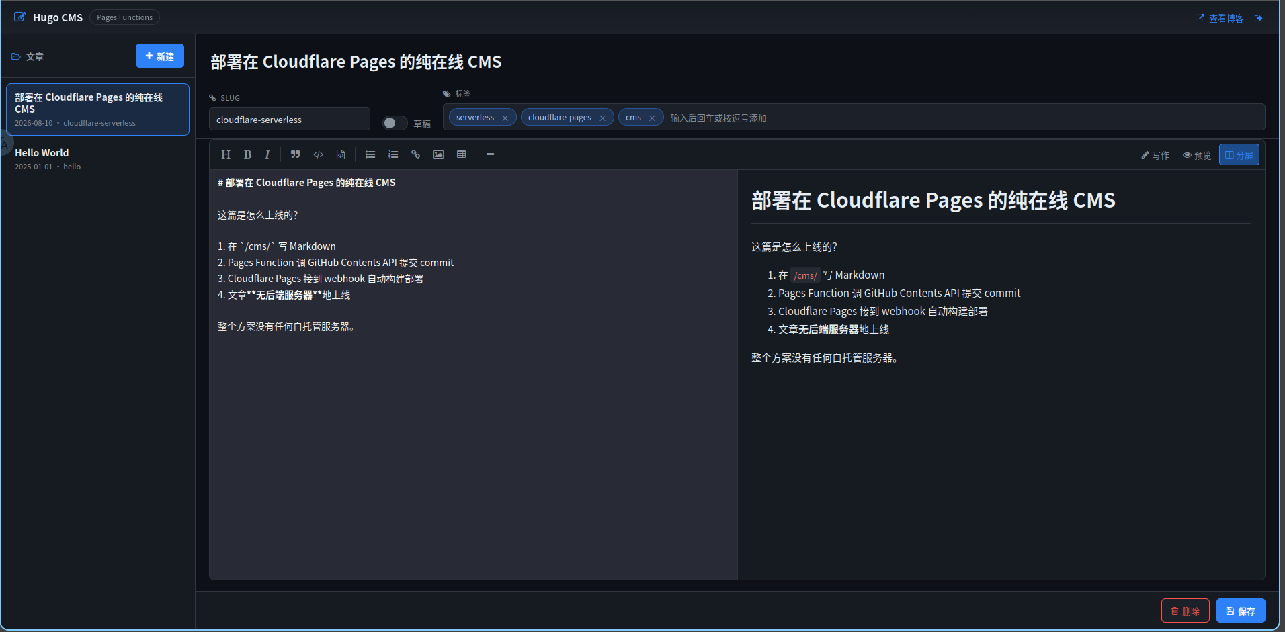Image resolution: width=1285 pixels, height=632 pixels.
Task: Insert a numbered list
Action: 393,154
